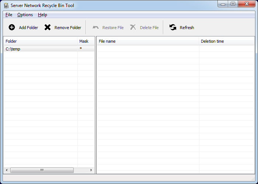258x184 pixels.
Task: Click the Delete File icon
Action: pyautogui.click(x=133, y=28)
